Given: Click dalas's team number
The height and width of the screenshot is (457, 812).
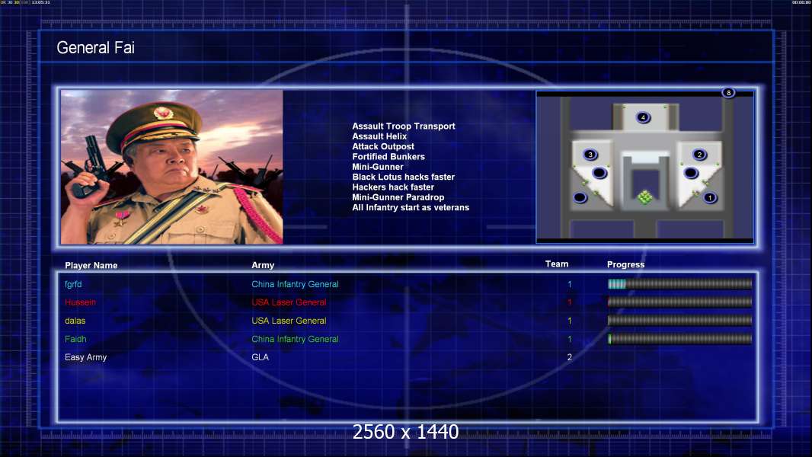Looking at the screenshot, I should click(x=569, y=321).
